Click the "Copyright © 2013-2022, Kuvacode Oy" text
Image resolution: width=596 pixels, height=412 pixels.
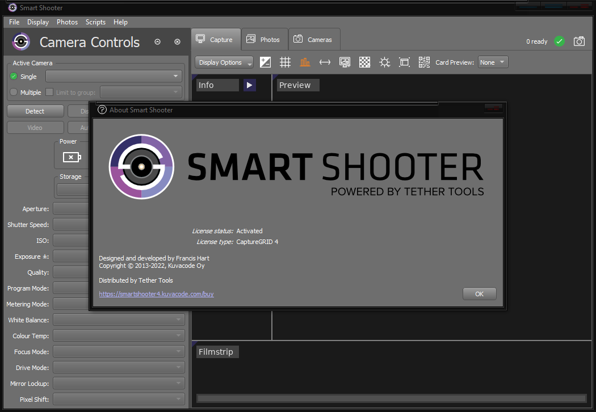152,266
